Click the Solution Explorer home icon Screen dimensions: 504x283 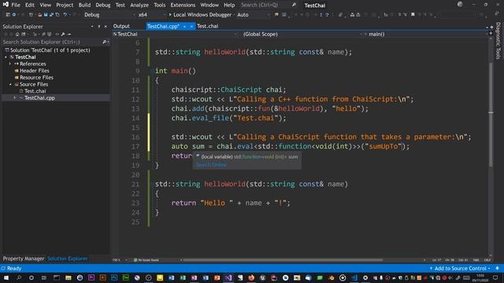click(17, 34)
